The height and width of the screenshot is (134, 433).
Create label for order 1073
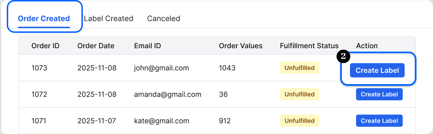[x=377, y=70]
